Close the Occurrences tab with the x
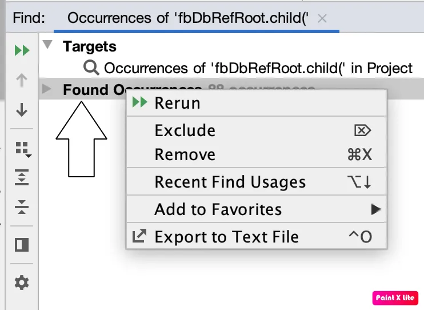Image resolution: width=424 pixels, height=310 pixels. (322, 19)
